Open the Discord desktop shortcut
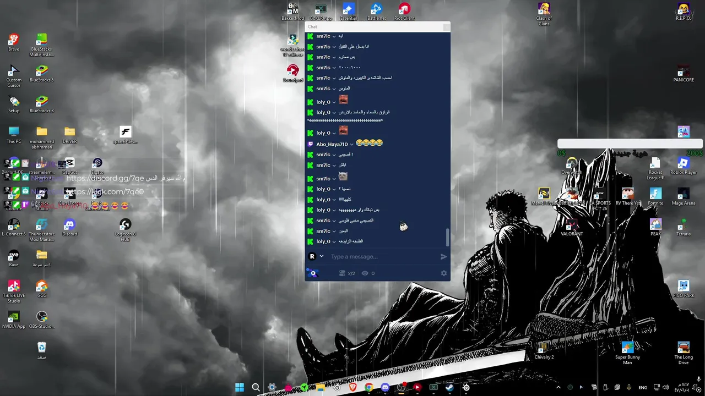Screen dimensions: 705x396 click(69, 227)
